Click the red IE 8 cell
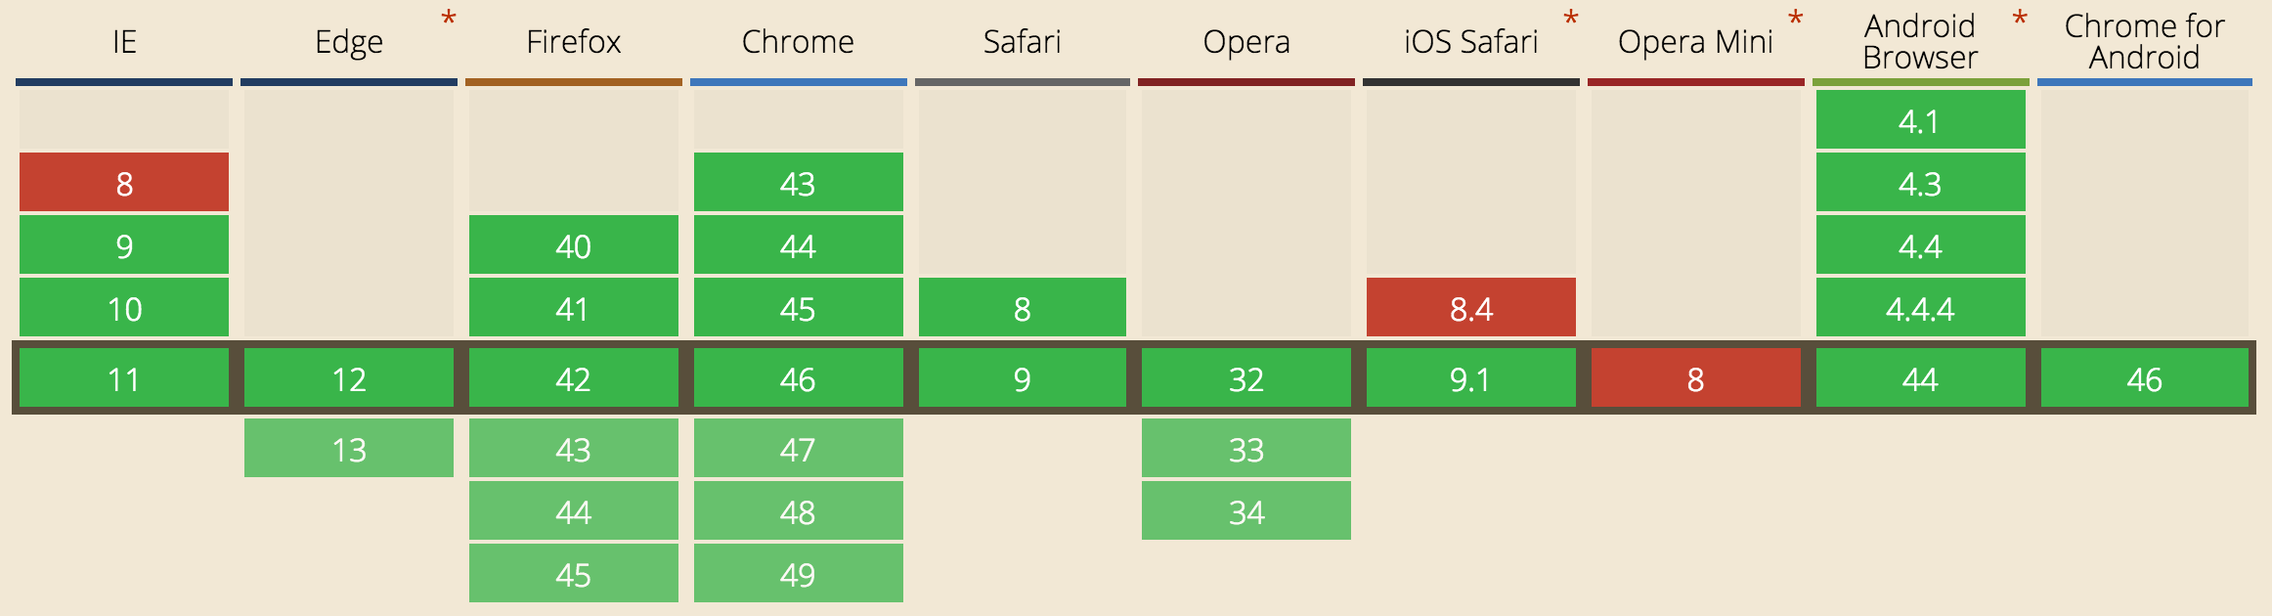The image size is (2272, 616). click(124, 182)
